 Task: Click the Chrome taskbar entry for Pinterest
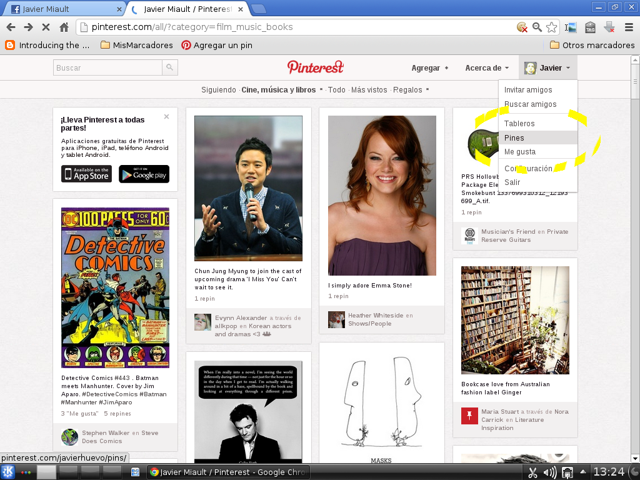(229, 472)
